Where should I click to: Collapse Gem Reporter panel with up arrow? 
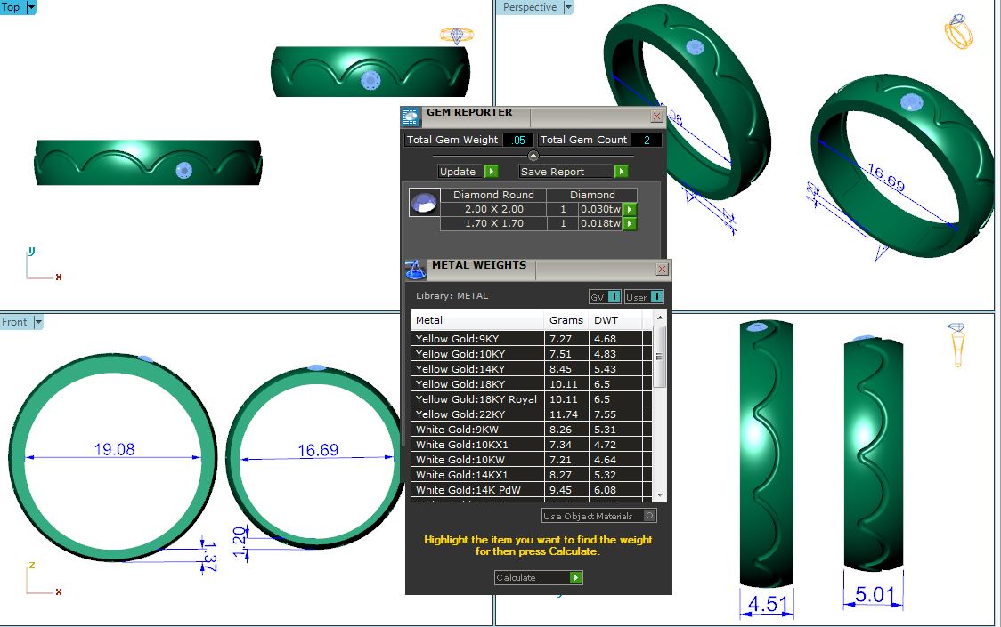(533, 156)
